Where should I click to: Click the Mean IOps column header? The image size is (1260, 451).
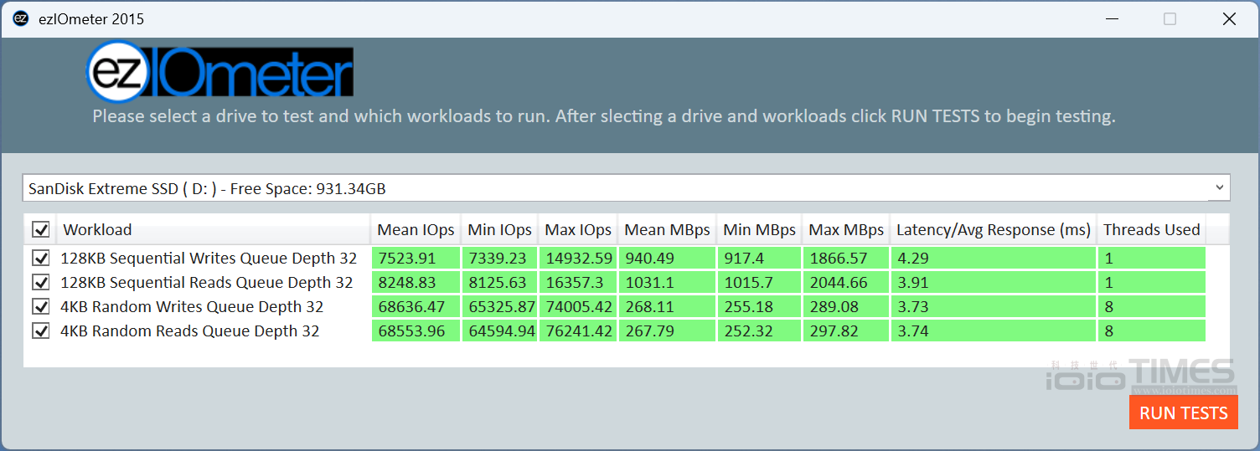point(416,229)
